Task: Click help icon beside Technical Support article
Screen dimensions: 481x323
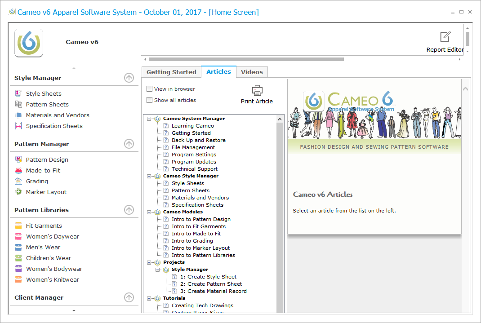Action: (166, 169)
